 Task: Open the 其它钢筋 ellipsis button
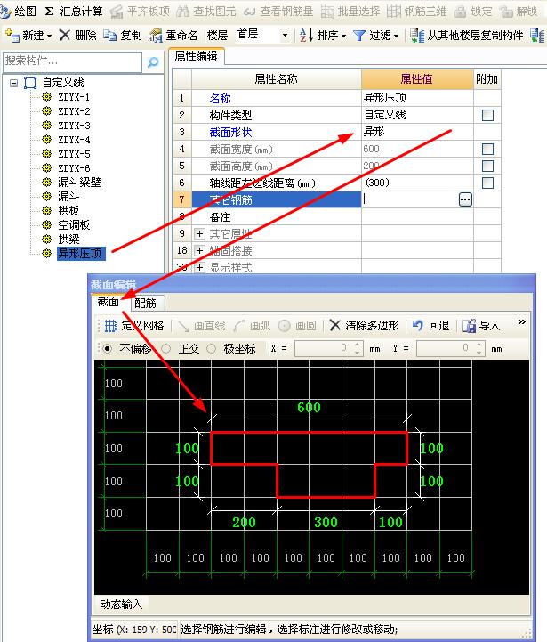465,199
